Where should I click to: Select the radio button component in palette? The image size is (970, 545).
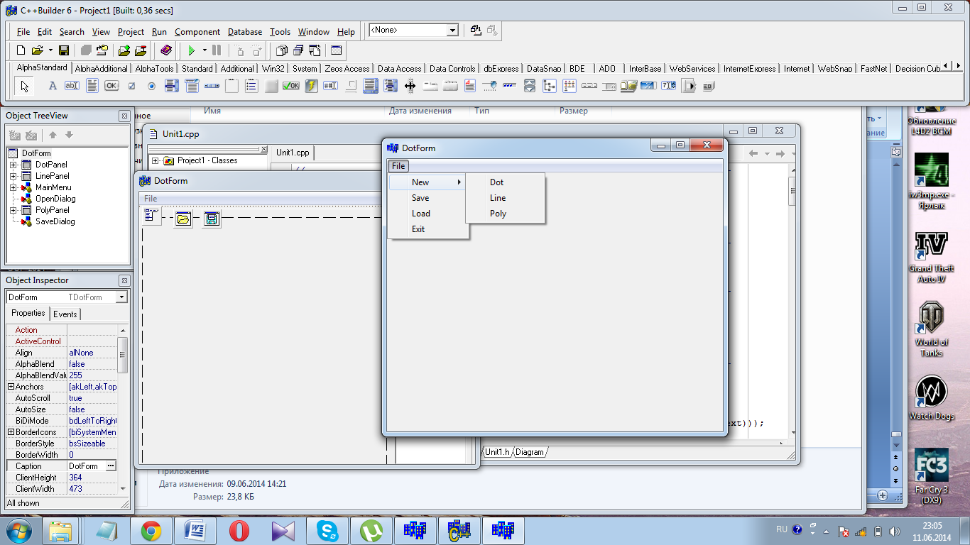(x=151, y=86)
